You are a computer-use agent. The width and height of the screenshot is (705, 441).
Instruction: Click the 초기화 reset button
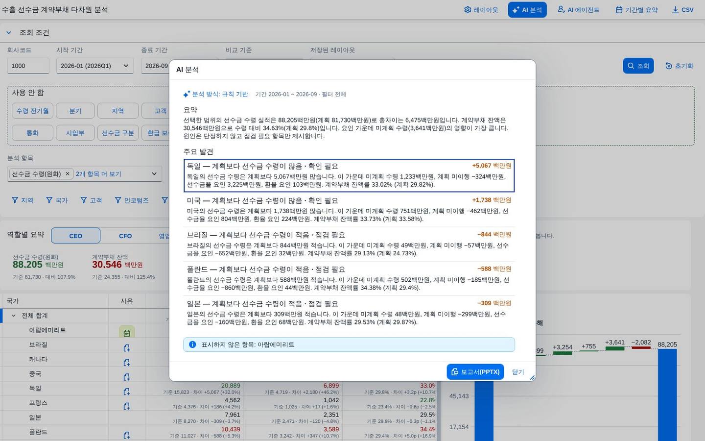click(679, 66)
